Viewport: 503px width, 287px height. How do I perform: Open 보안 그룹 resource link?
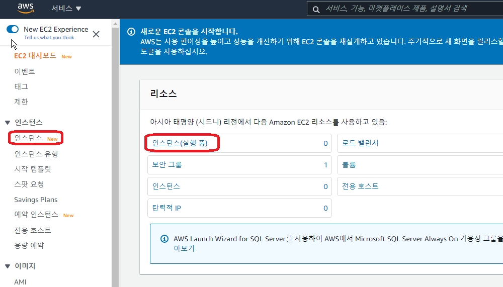coord(167,165)
